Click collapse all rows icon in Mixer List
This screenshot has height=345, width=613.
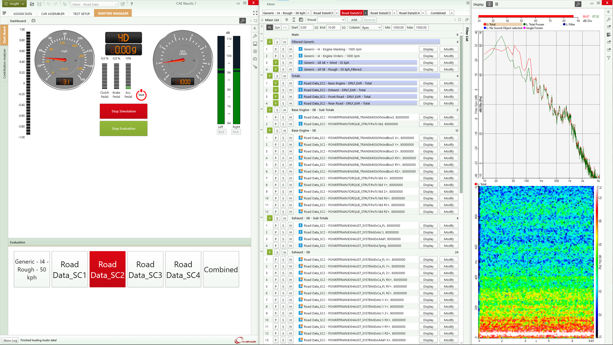[x=286, y=20]
